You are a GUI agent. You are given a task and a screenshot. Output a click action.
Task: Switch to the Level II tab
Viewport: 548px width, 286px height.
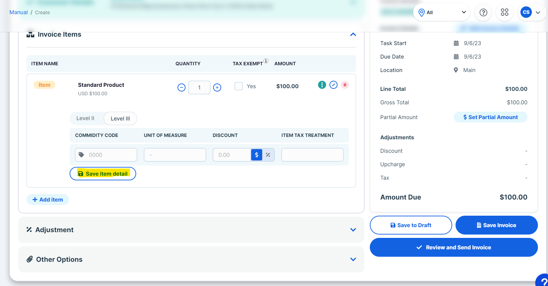coord(85,118)
